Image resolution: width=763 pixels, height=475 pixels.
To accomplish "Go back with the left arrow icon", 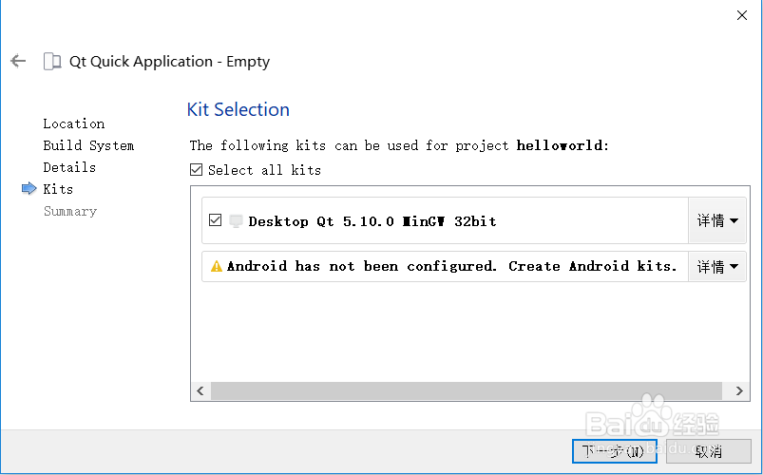I will (18, 62).
